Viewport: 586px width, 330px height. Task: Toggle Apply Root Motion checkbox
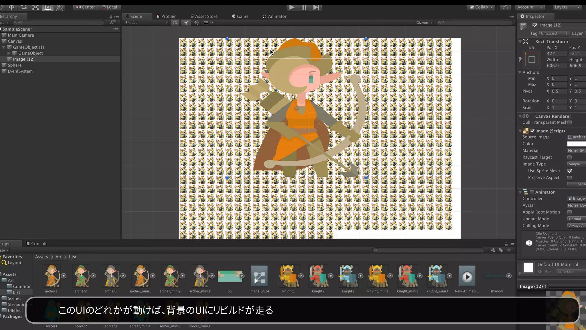point(569,212)
